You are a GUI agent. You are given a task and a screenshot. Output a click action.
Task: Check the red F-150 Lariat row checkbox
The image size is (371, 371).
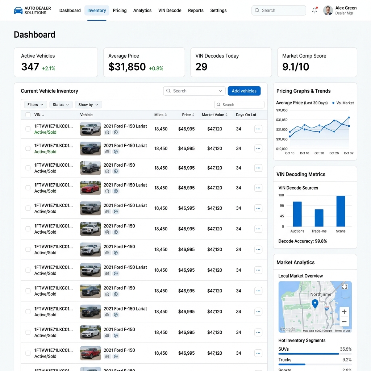(x=28, y=188)
